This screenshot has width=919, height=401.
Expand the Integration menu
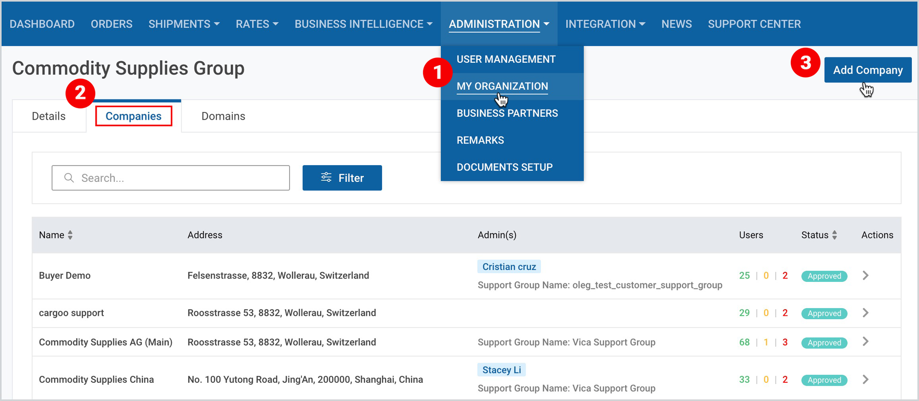pyautogui.click(x=605, y=24)
